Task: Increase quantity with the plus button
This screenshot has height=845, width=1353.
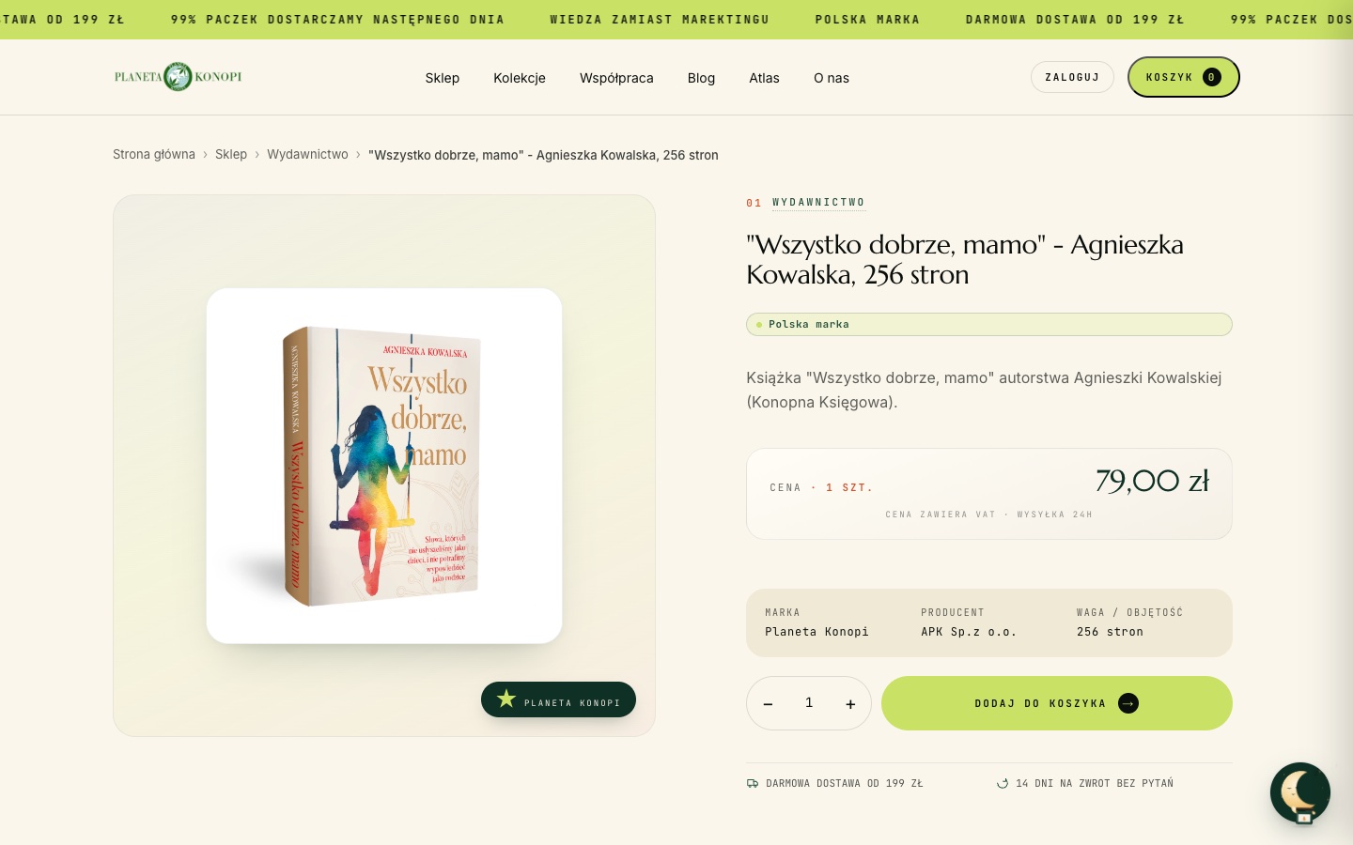Action: [850, 703]
